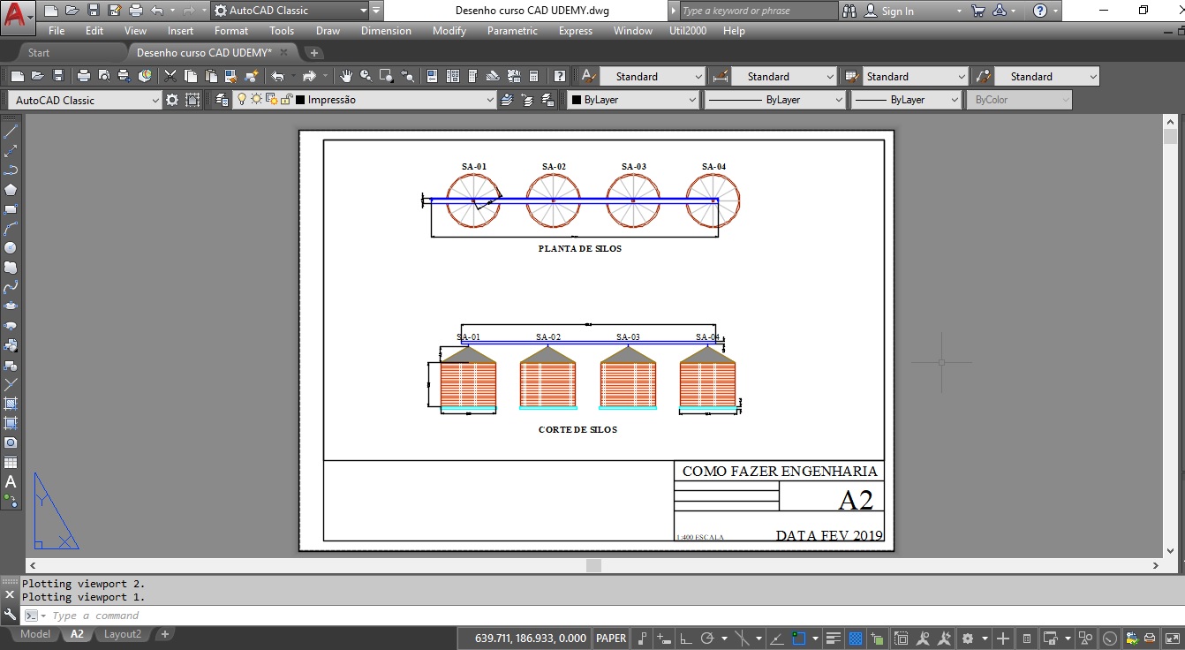Image resolution: width=1185 pixels, height=650 pixels.
Task: Select the Pan Realtime tool
Action: click(347, 76)
